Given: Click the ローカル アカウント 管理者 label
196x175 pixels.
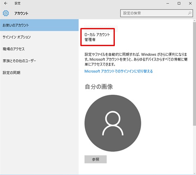Looking at the screenshot, I should click(97, 37).
